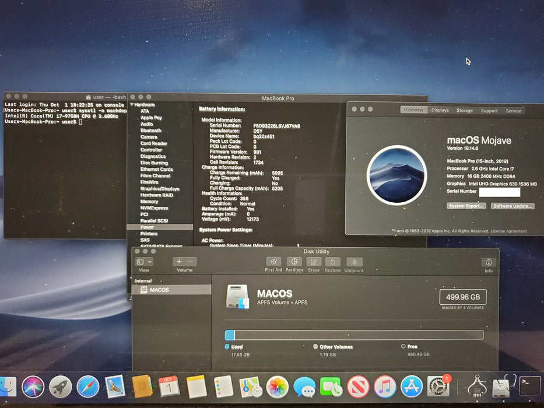The width and height of the screenshot is (544, 408).
Task: Click the Cycle Count value 358
Action: pos(244,198)
